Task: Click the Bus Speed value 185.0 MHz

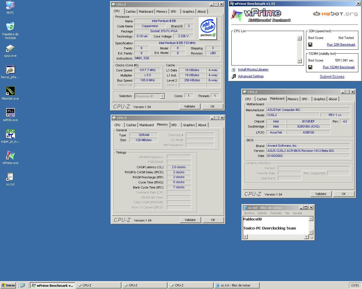Action: tap(147, 80)
